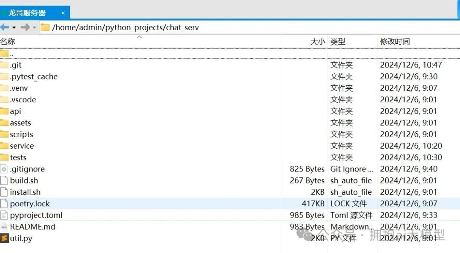Select the .venv folder name
The height and width of the screenshot is (253, 460).
19,88
